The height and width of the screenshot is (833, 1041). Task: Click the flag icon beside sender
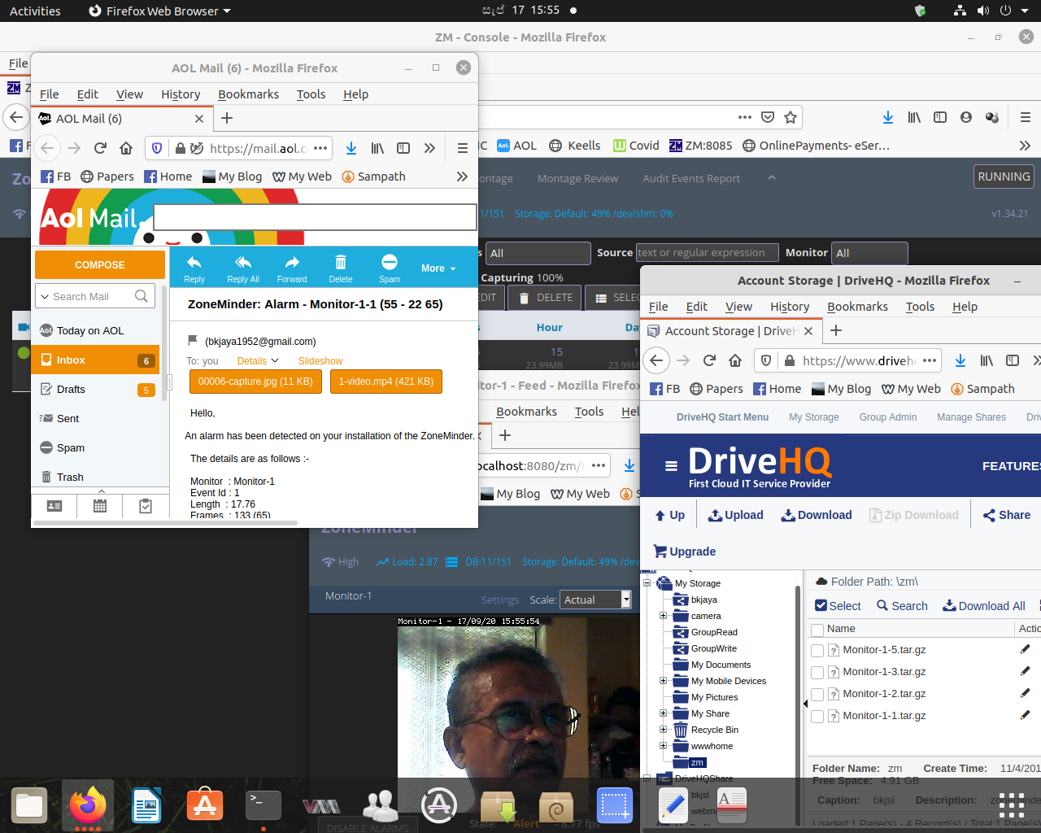click(x=193, y=340)
